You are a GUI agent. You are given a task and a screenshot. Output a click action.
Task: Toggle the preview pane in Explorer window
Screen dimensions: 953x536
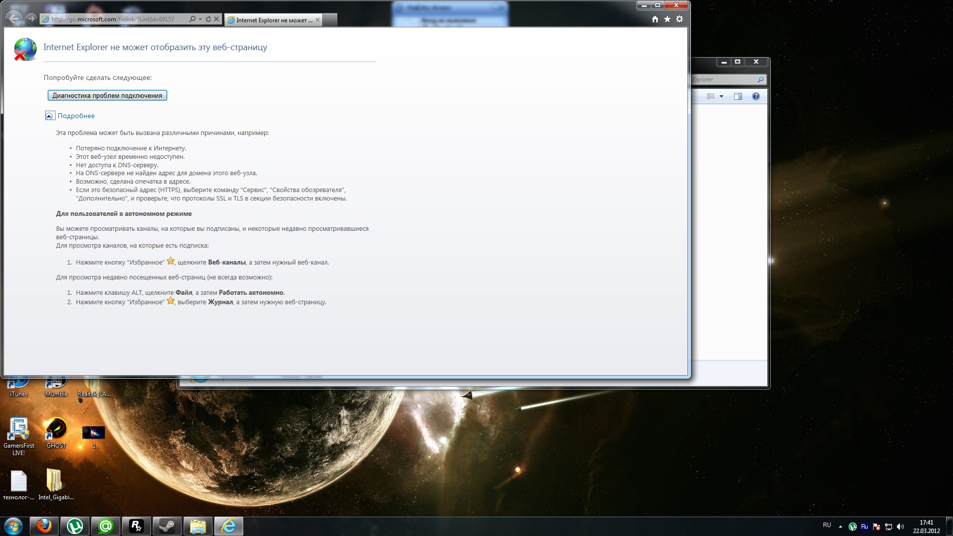[738, 96]
